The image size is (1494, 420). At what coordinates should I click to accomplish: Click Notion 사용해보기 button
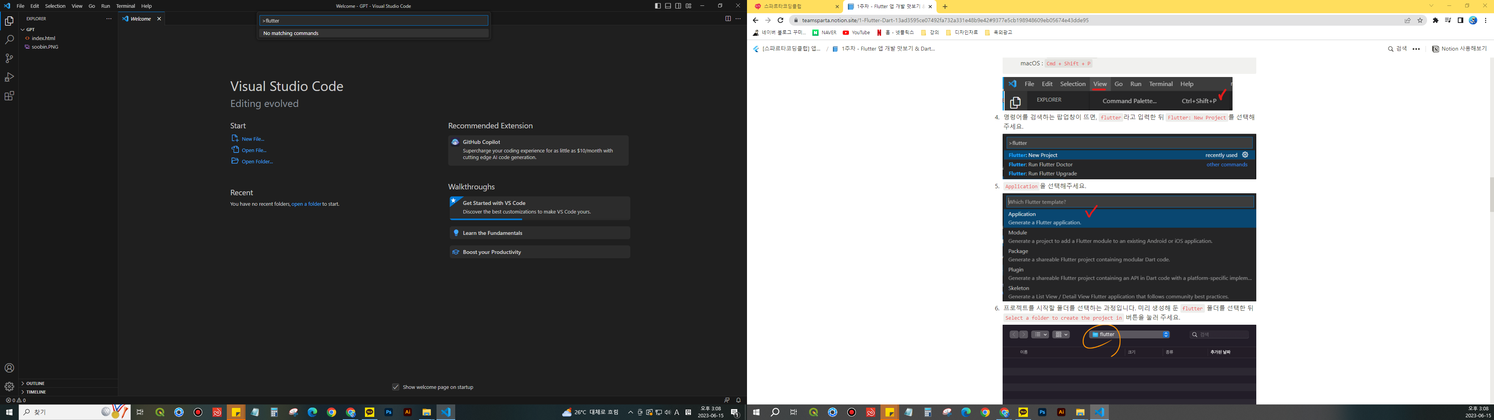[1460, 49]
